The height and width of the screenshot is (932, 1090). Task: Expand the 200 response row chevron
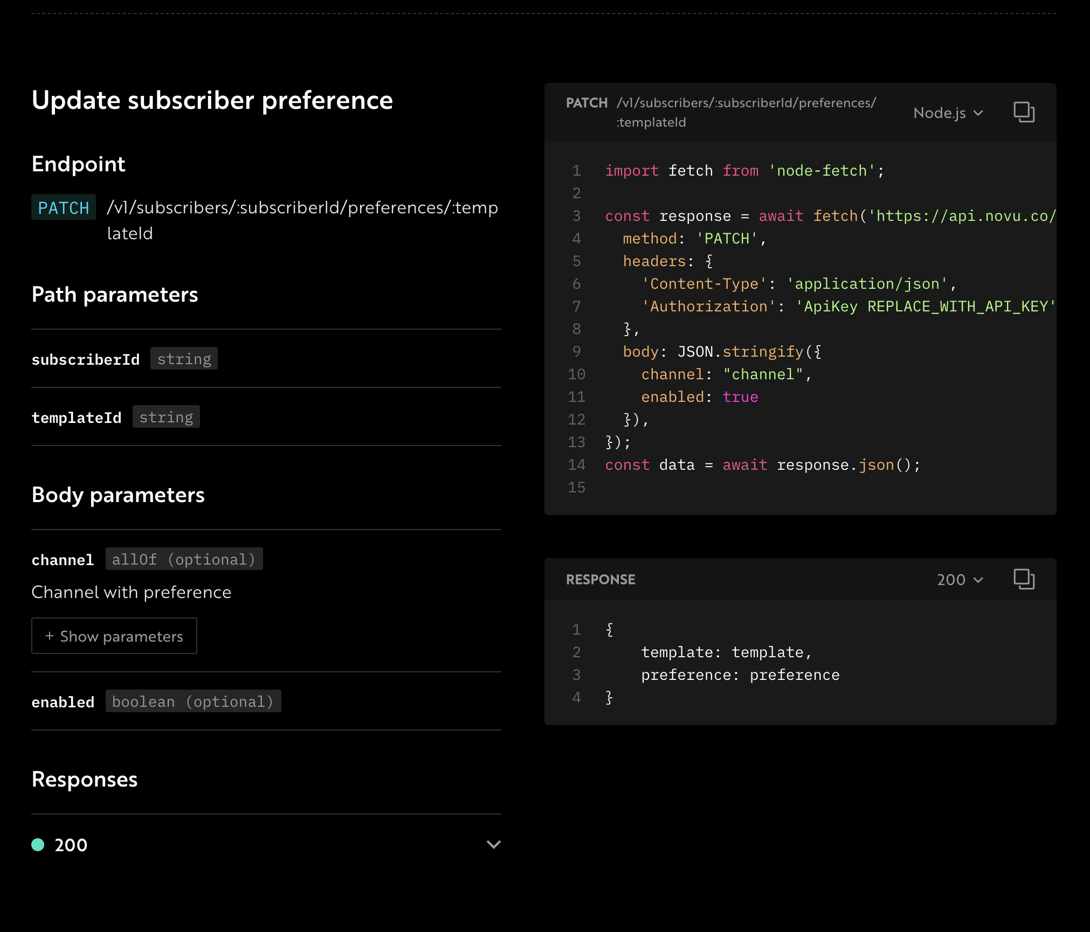pos(493,844)
